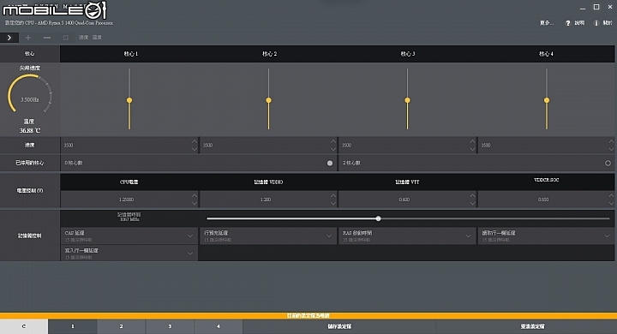Raise VDDCR SOC voltage with up arrow

pyautogui.click(x=611, y=195)
